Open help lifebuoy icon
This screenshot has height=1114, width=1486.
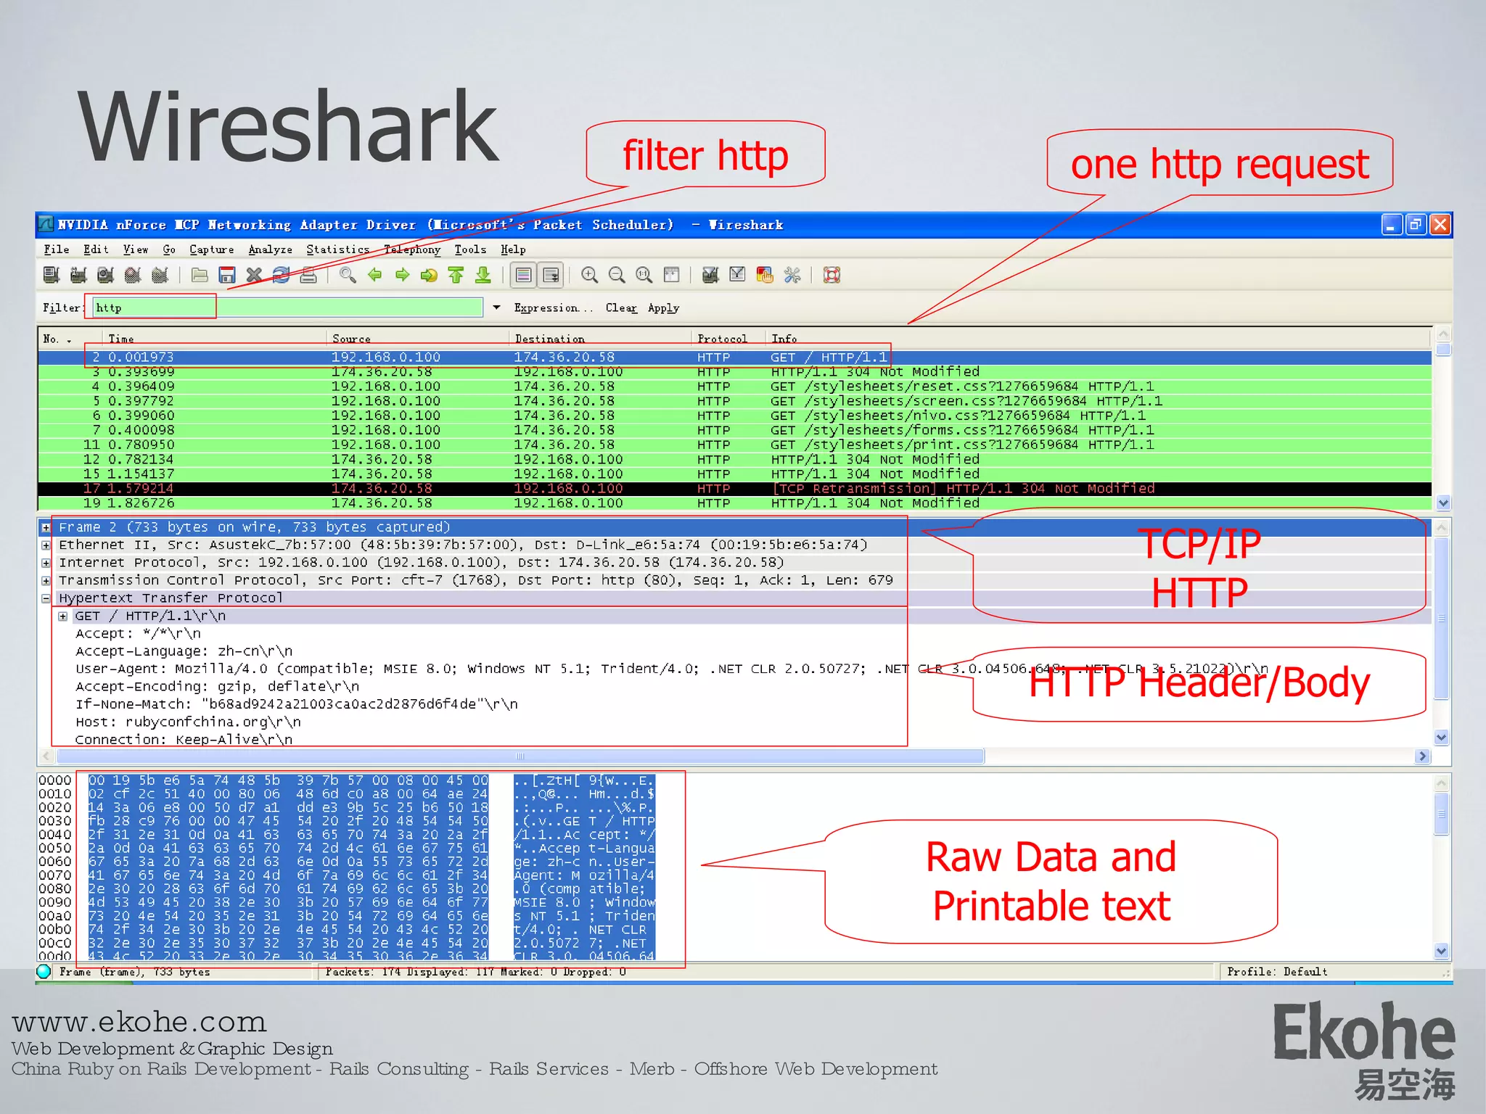tap(832, 275)
